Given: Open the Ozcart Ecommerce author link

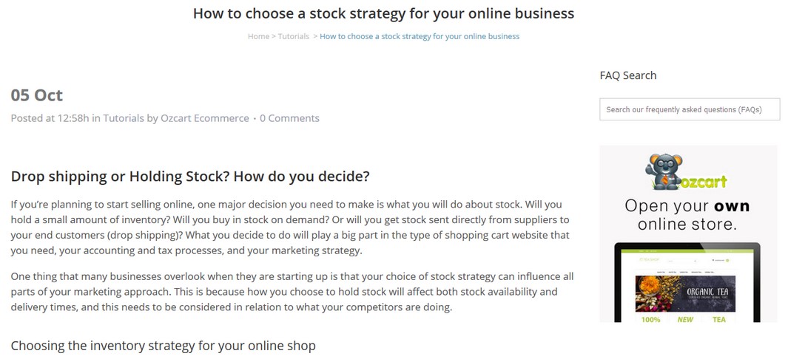Looking at the screenshot, I should [204, 118].
